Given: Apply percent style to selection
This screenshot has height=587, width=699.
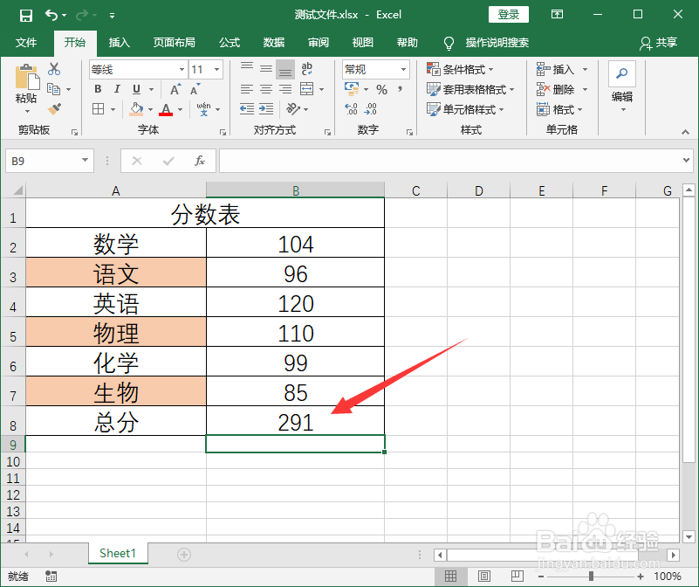Looking at the screenshot, I should click(382, 89).
